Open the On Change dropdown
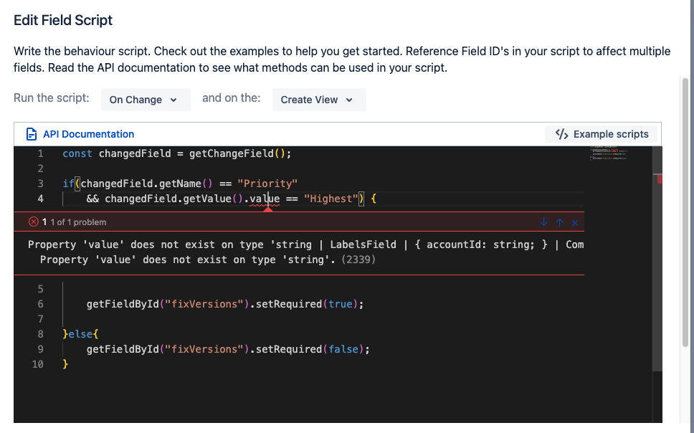This screenshot has height=433, width=694. coord(146,100)
